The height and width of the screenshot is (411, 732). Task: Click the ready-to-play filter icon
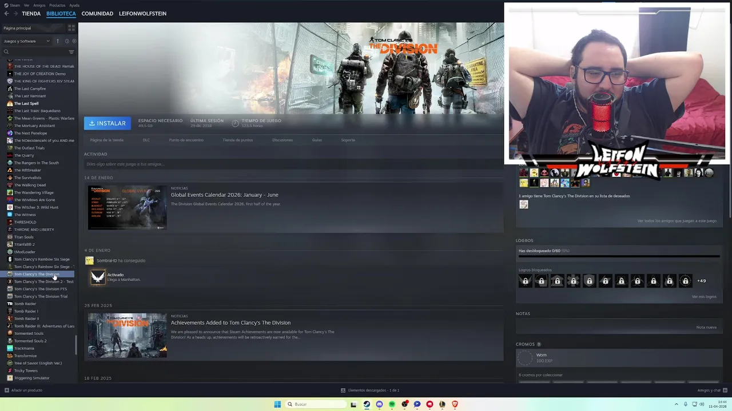(74, 41)
